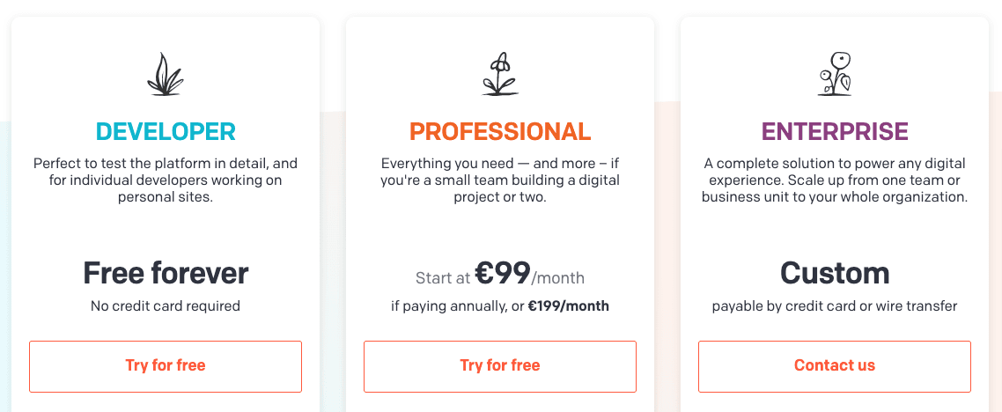Image resolution: width=1002 pixels, height=412 pixels.
Task: Select the DEVELOPER plan heading
Action: point(166,131)
